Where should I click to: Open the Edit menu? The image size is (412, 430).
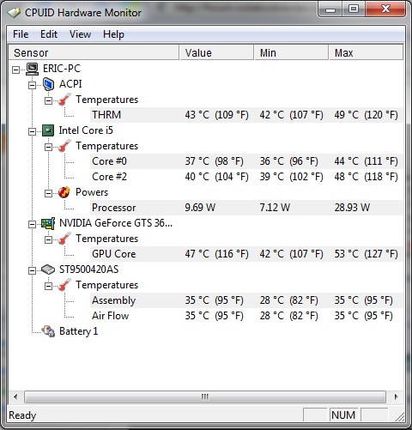(49, 34)
